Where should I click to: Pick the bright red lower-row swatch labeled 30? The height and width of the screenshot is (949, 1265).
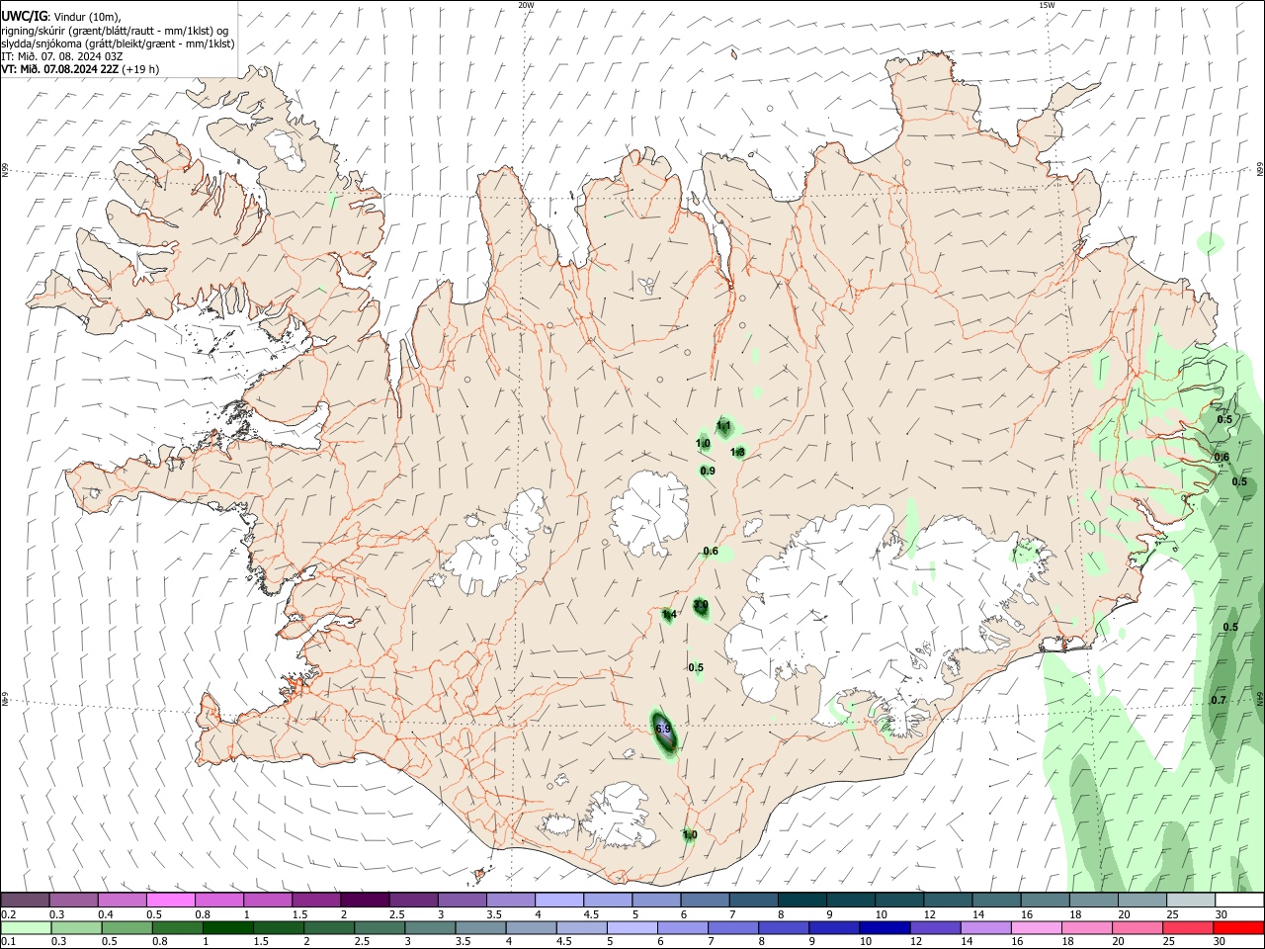coord(1238,928)
